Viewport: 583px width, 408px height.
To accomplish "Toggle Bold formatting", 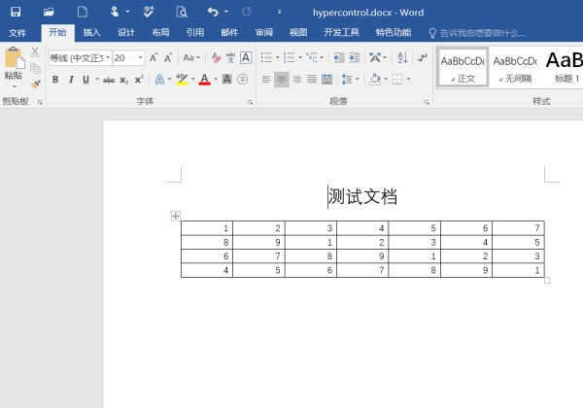I will (x=55, y=80).
